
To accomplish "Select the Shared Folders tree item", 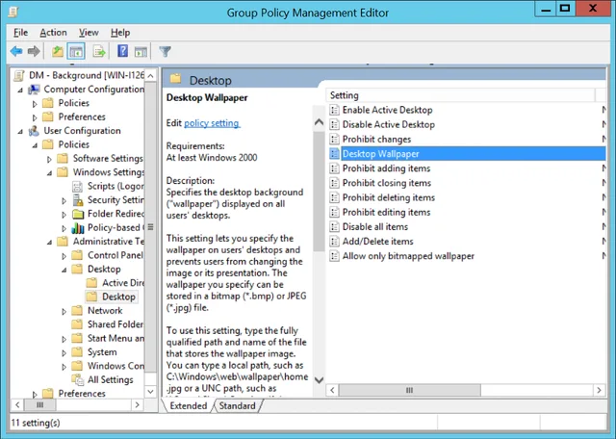I will 115,324.
